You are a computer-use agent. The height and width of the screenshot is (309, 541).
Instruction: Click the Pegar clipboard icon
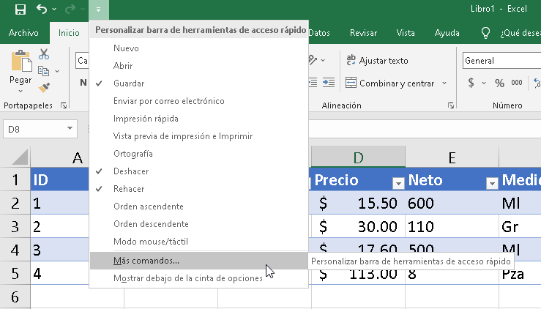21,61
